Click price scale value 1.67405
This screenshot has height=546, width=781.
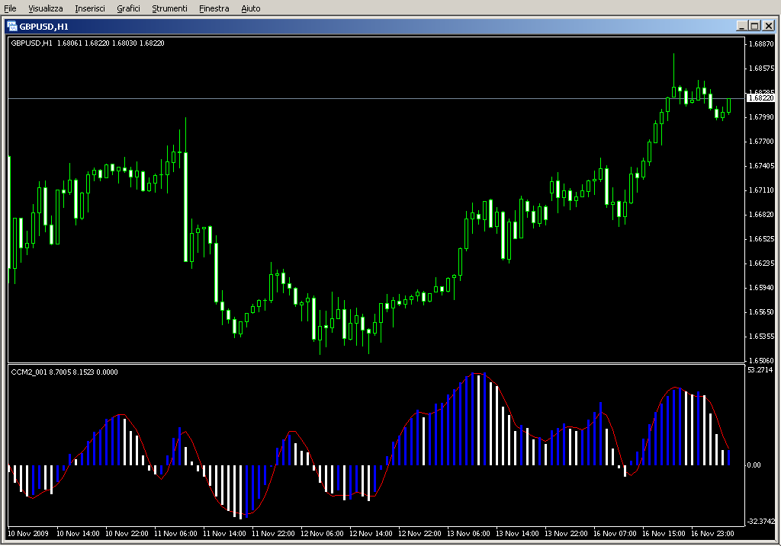pyautogui.click(x=762, y=165)
